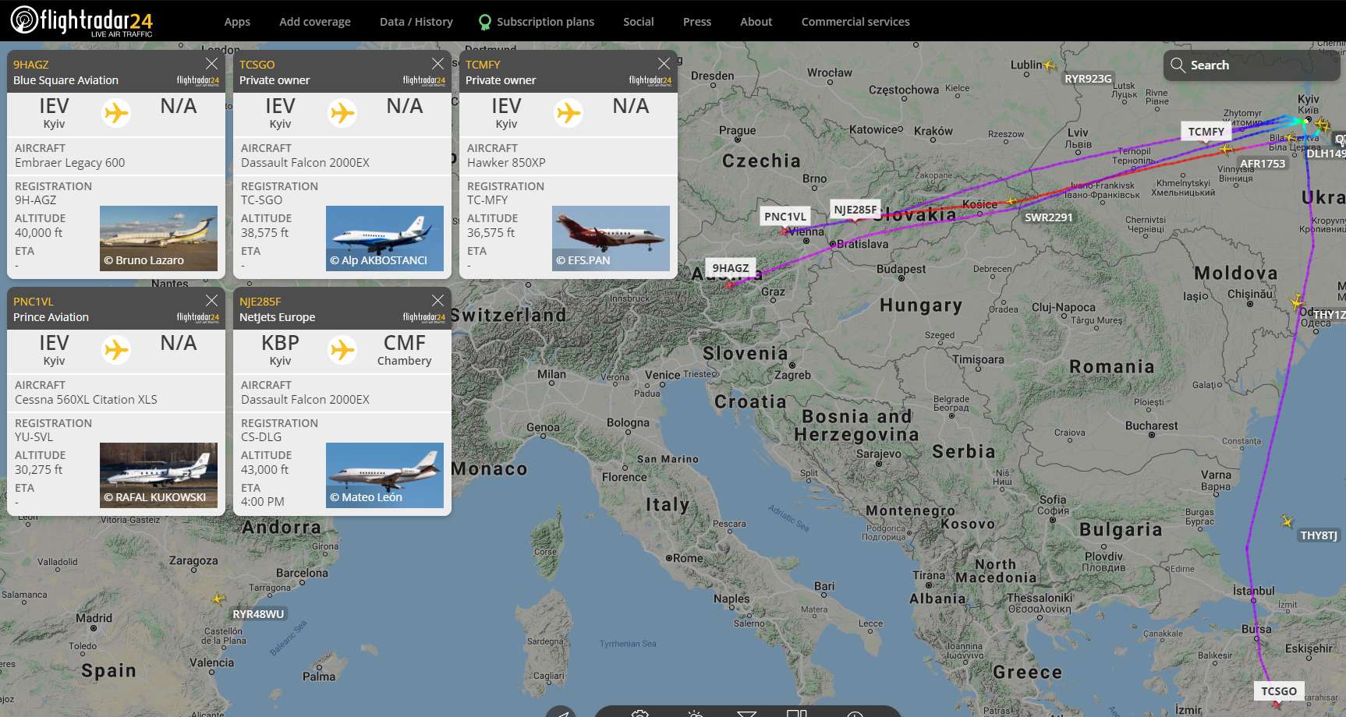1346x717 pixels.
Task: Open the Hawker 850XP aircraft photo
Action: (x=611, y=238)
